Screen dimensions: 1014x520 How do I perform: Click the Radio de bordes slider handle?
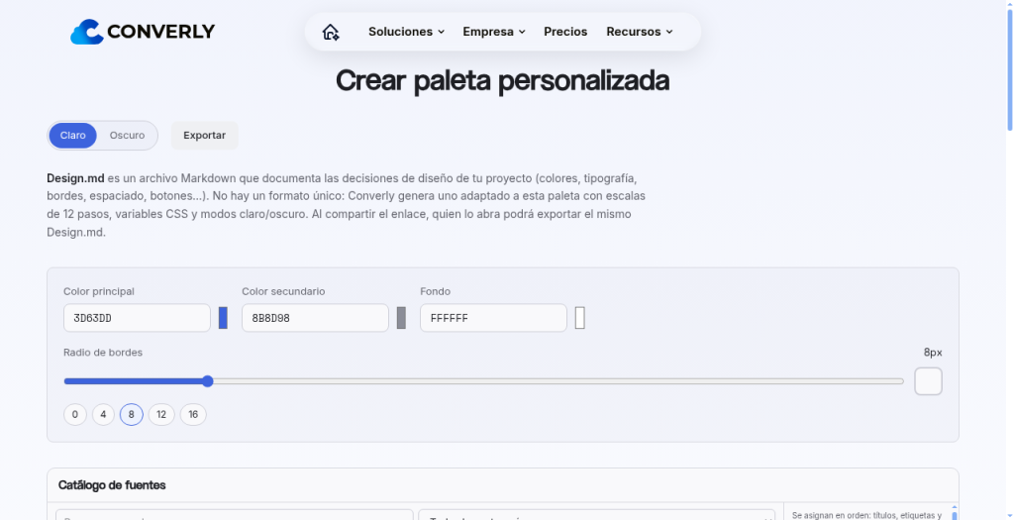[x=208, y=381]
